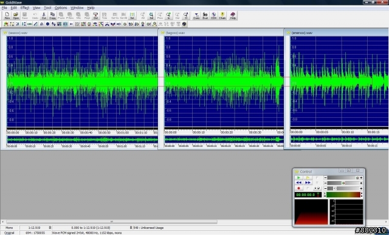Open the Help menu
The image size is (389, 235).
(x=91, y=8)
